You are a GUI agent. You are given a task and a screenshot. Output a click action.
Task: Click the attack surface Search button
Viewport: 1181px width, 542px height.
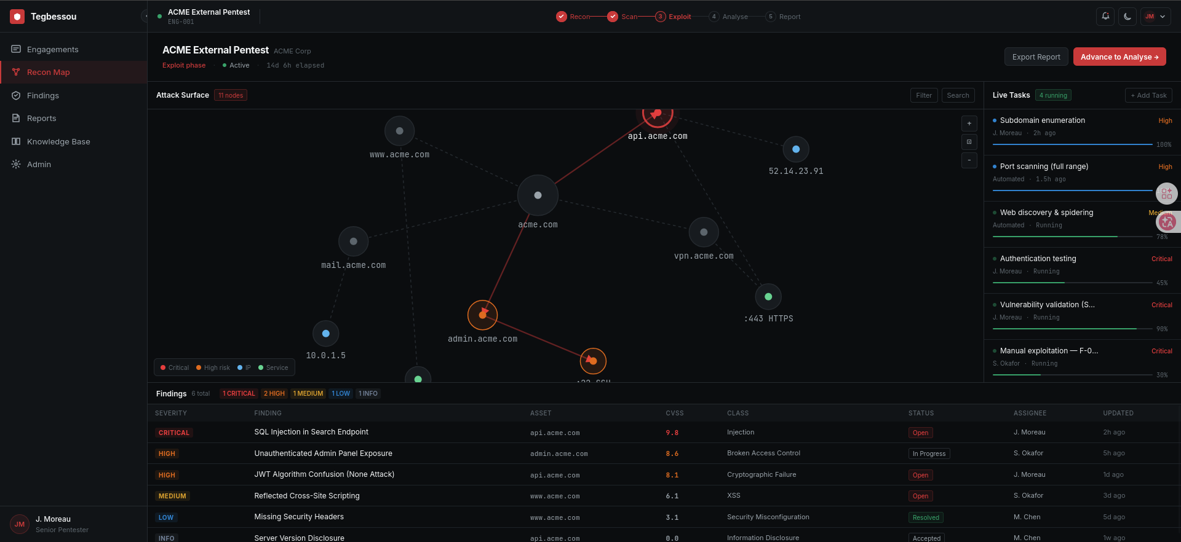(x=958, y=95)
